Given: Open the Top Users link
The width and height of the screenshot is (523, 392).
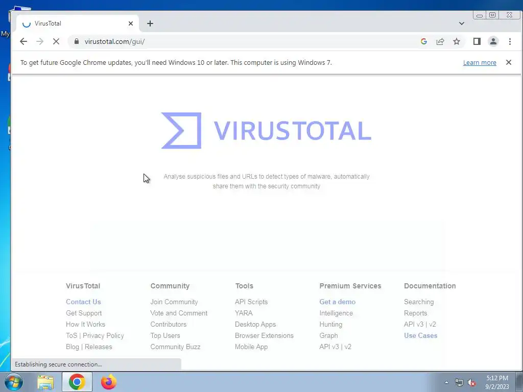Looking at the screenshot, I should point(165,336).
